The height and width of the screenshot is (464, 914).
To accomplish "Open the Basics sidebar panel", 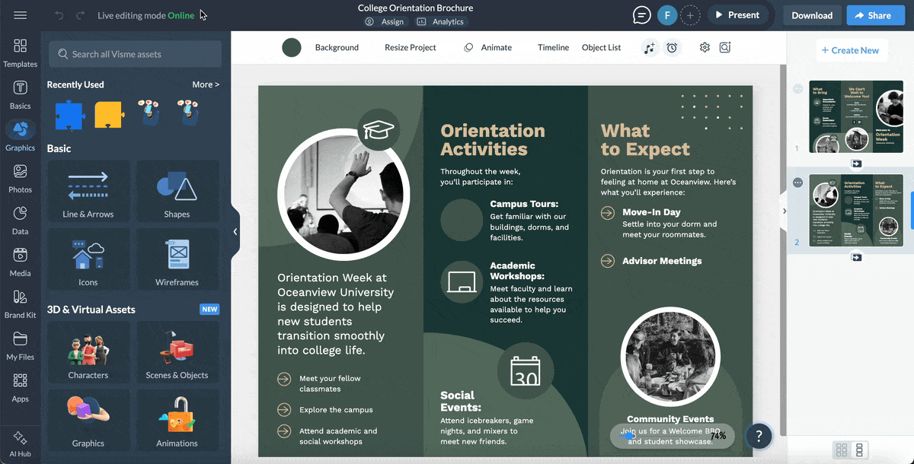I will 21,95.
